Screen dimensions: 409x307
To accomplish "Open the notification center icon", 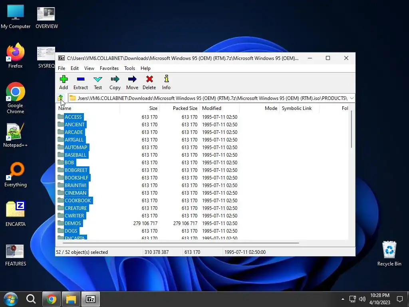I will [400, 299].
